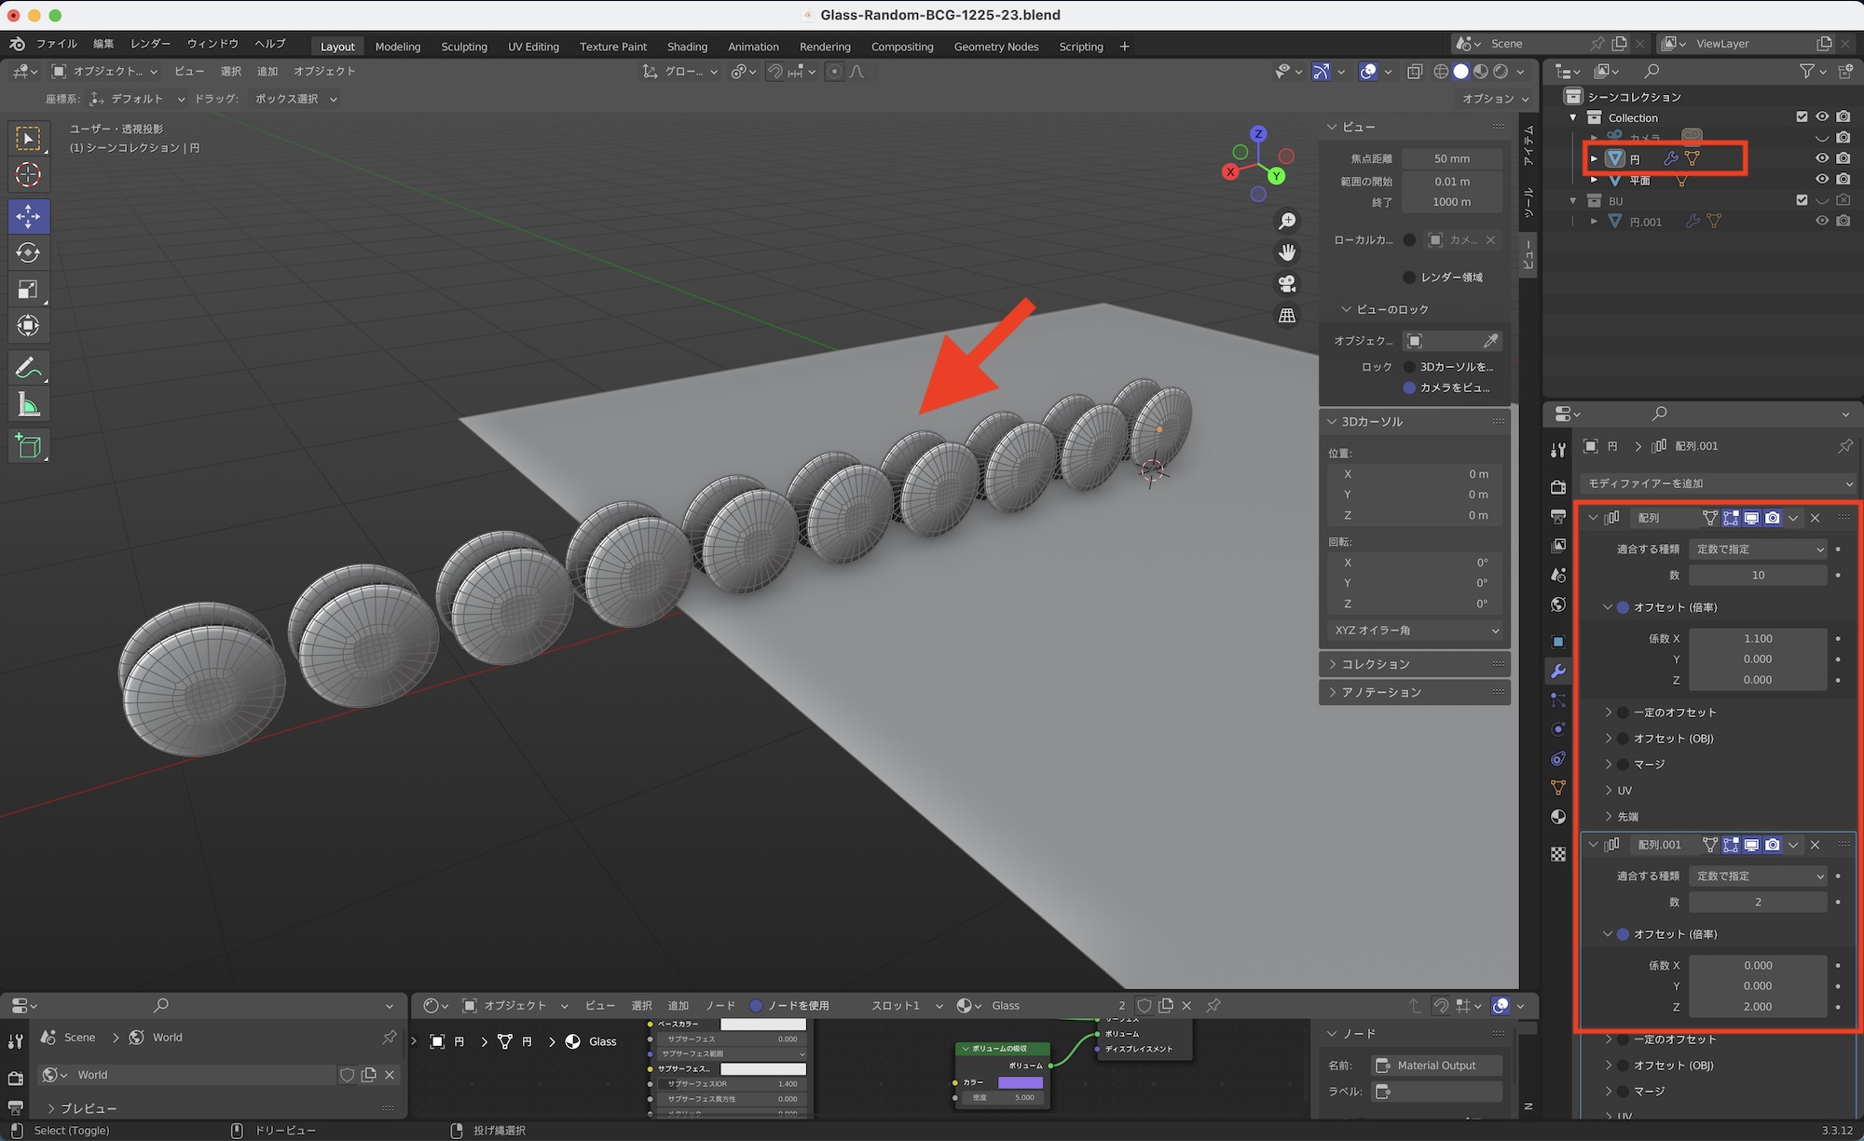The height and width of the screenshot is (1141, 1864).
Task: Open the Material properties tab
Action: [x=1558, y=817]
